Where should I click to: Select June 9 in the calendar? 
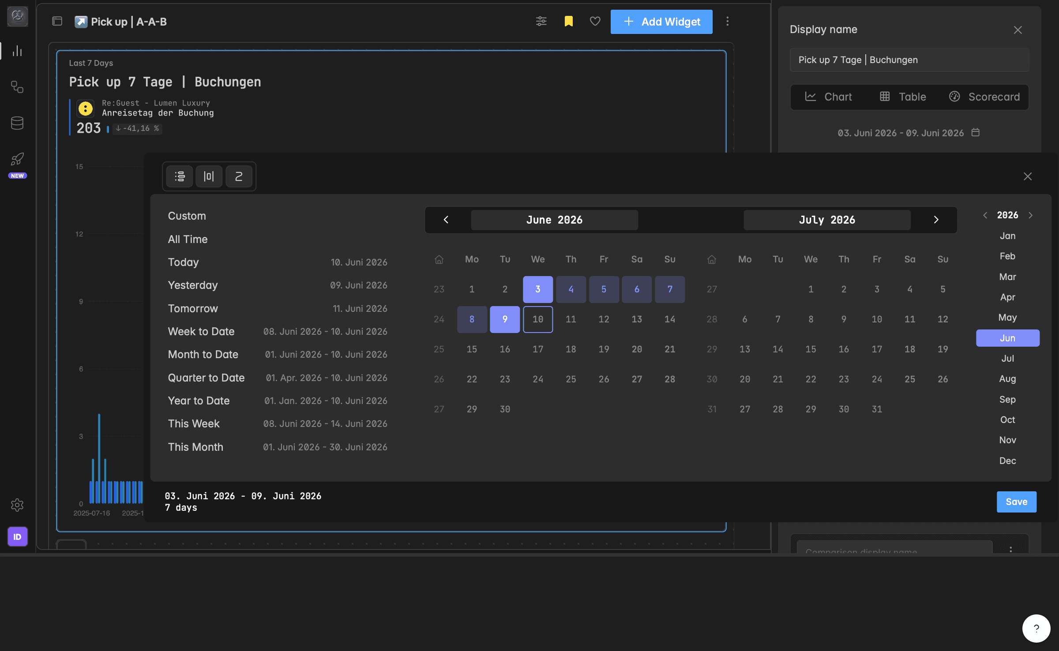point(505,319)
